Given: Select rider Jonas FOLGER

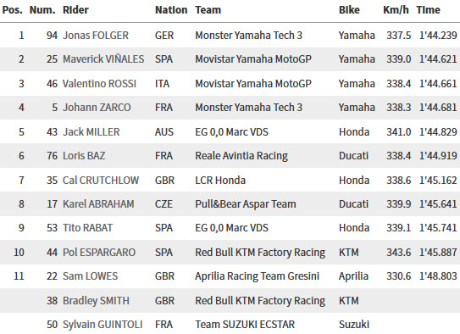Looking at the screenshot, I should tap(96, 36).
